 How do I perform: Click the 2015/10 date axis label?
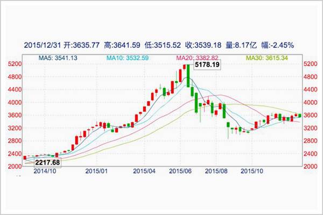pyautogui.click(x=252, y=171)
